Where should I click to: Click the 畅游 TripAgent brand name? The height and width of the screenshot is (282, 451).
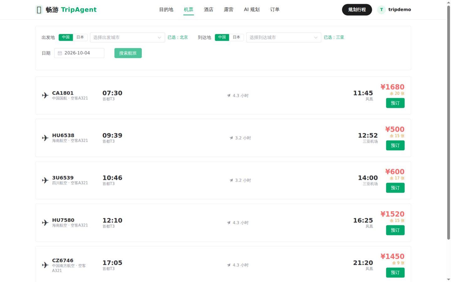click(x=71, y=10)
